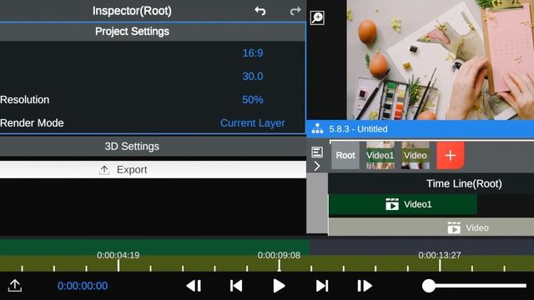Tap the preview zoom magnifier icon
Screen dimensions: 534x300
(317, 17)
